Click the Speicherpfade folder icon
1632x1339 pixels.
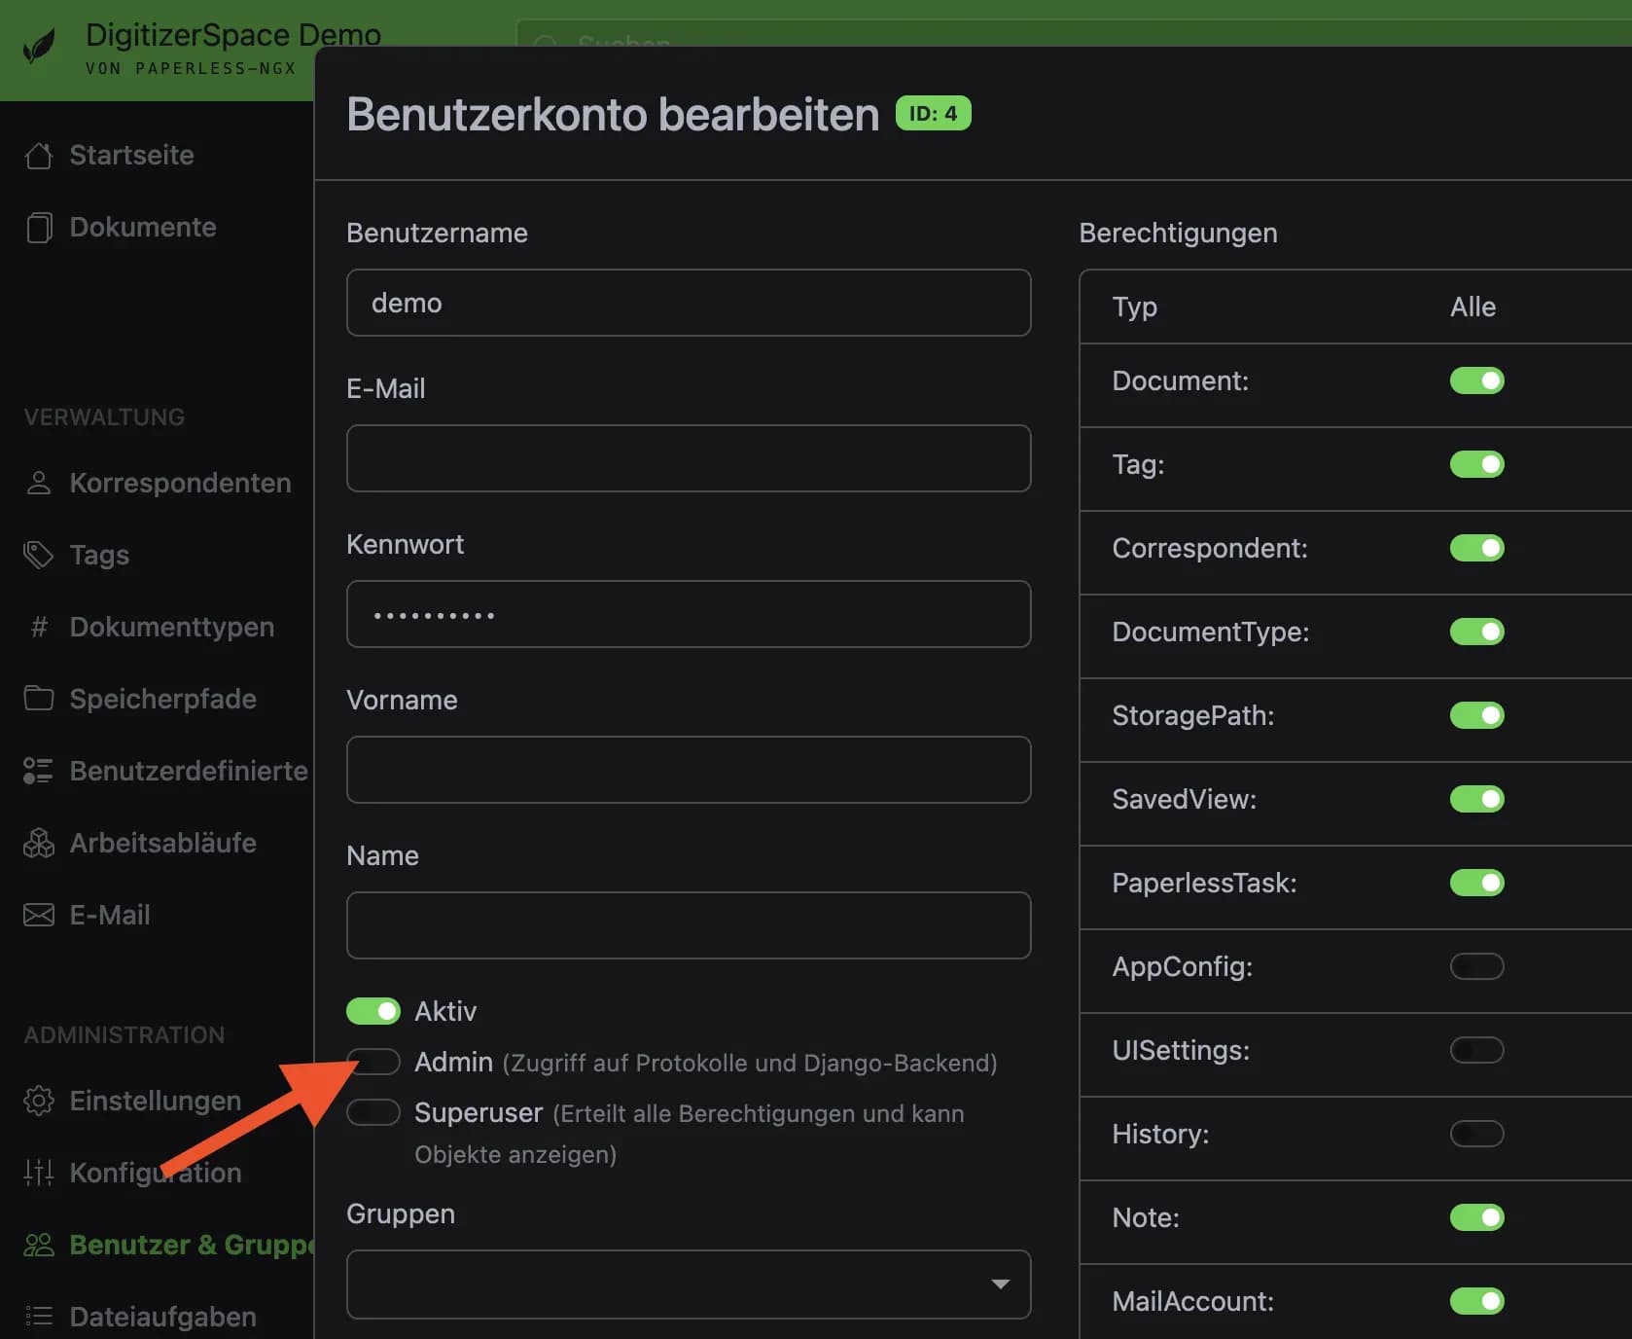pos(39,698)
